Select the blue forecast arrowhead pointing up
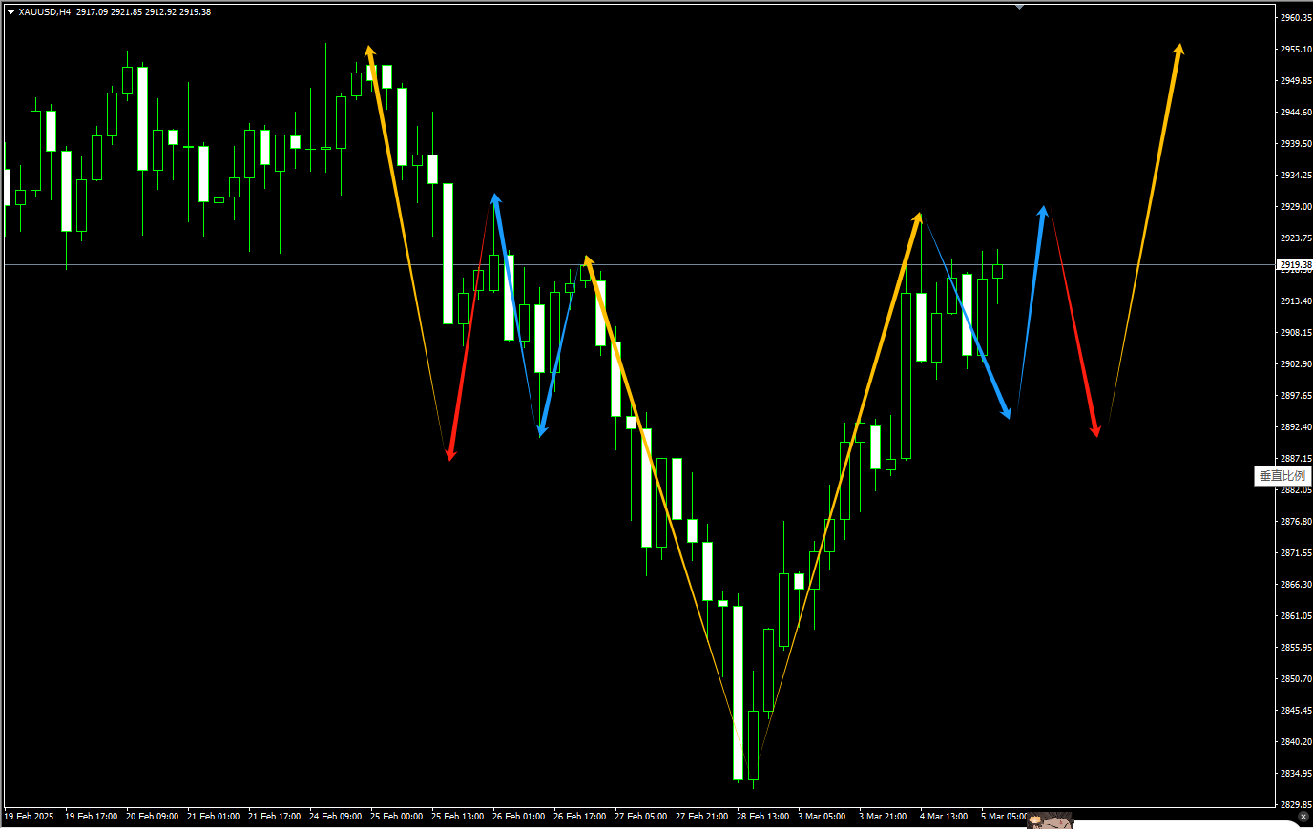The image size is (1313, 829). [x=1043, y=212]
